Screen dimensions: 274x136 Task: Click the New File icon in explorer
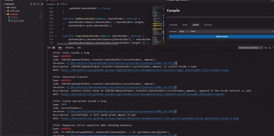point(31,4)
